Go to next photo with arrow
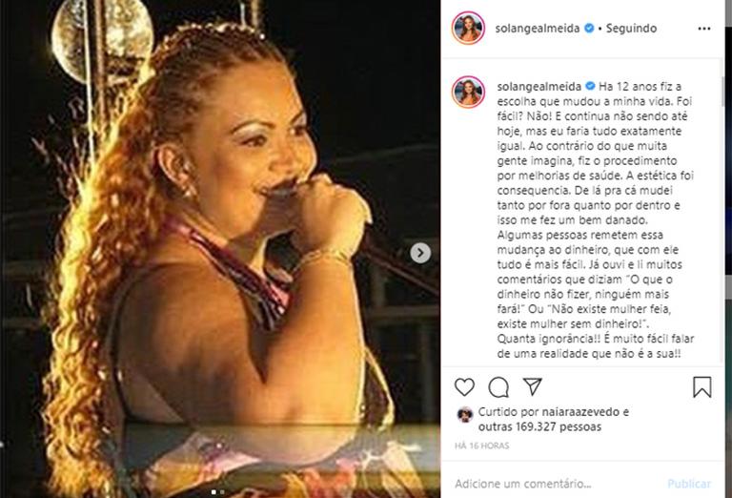Image resolution: width=732 pixels, height=498 pixels. point(420,253)
